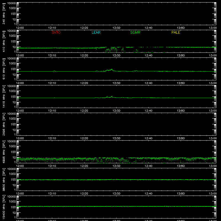Click the 12:40 tick under the 1415 MHz panel

pyautogui.click(x=148, y=111)
